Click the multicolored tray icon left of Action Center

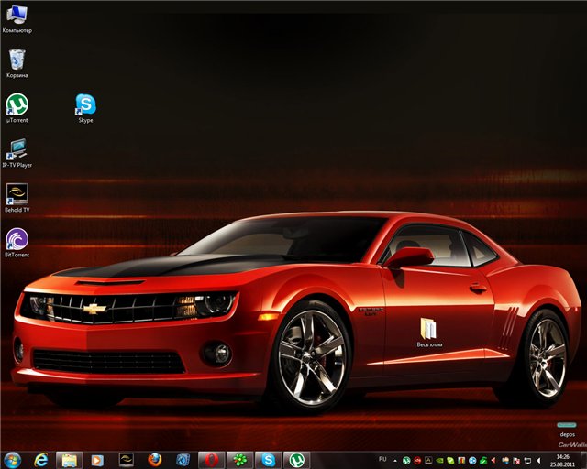(x=505, y=461)
